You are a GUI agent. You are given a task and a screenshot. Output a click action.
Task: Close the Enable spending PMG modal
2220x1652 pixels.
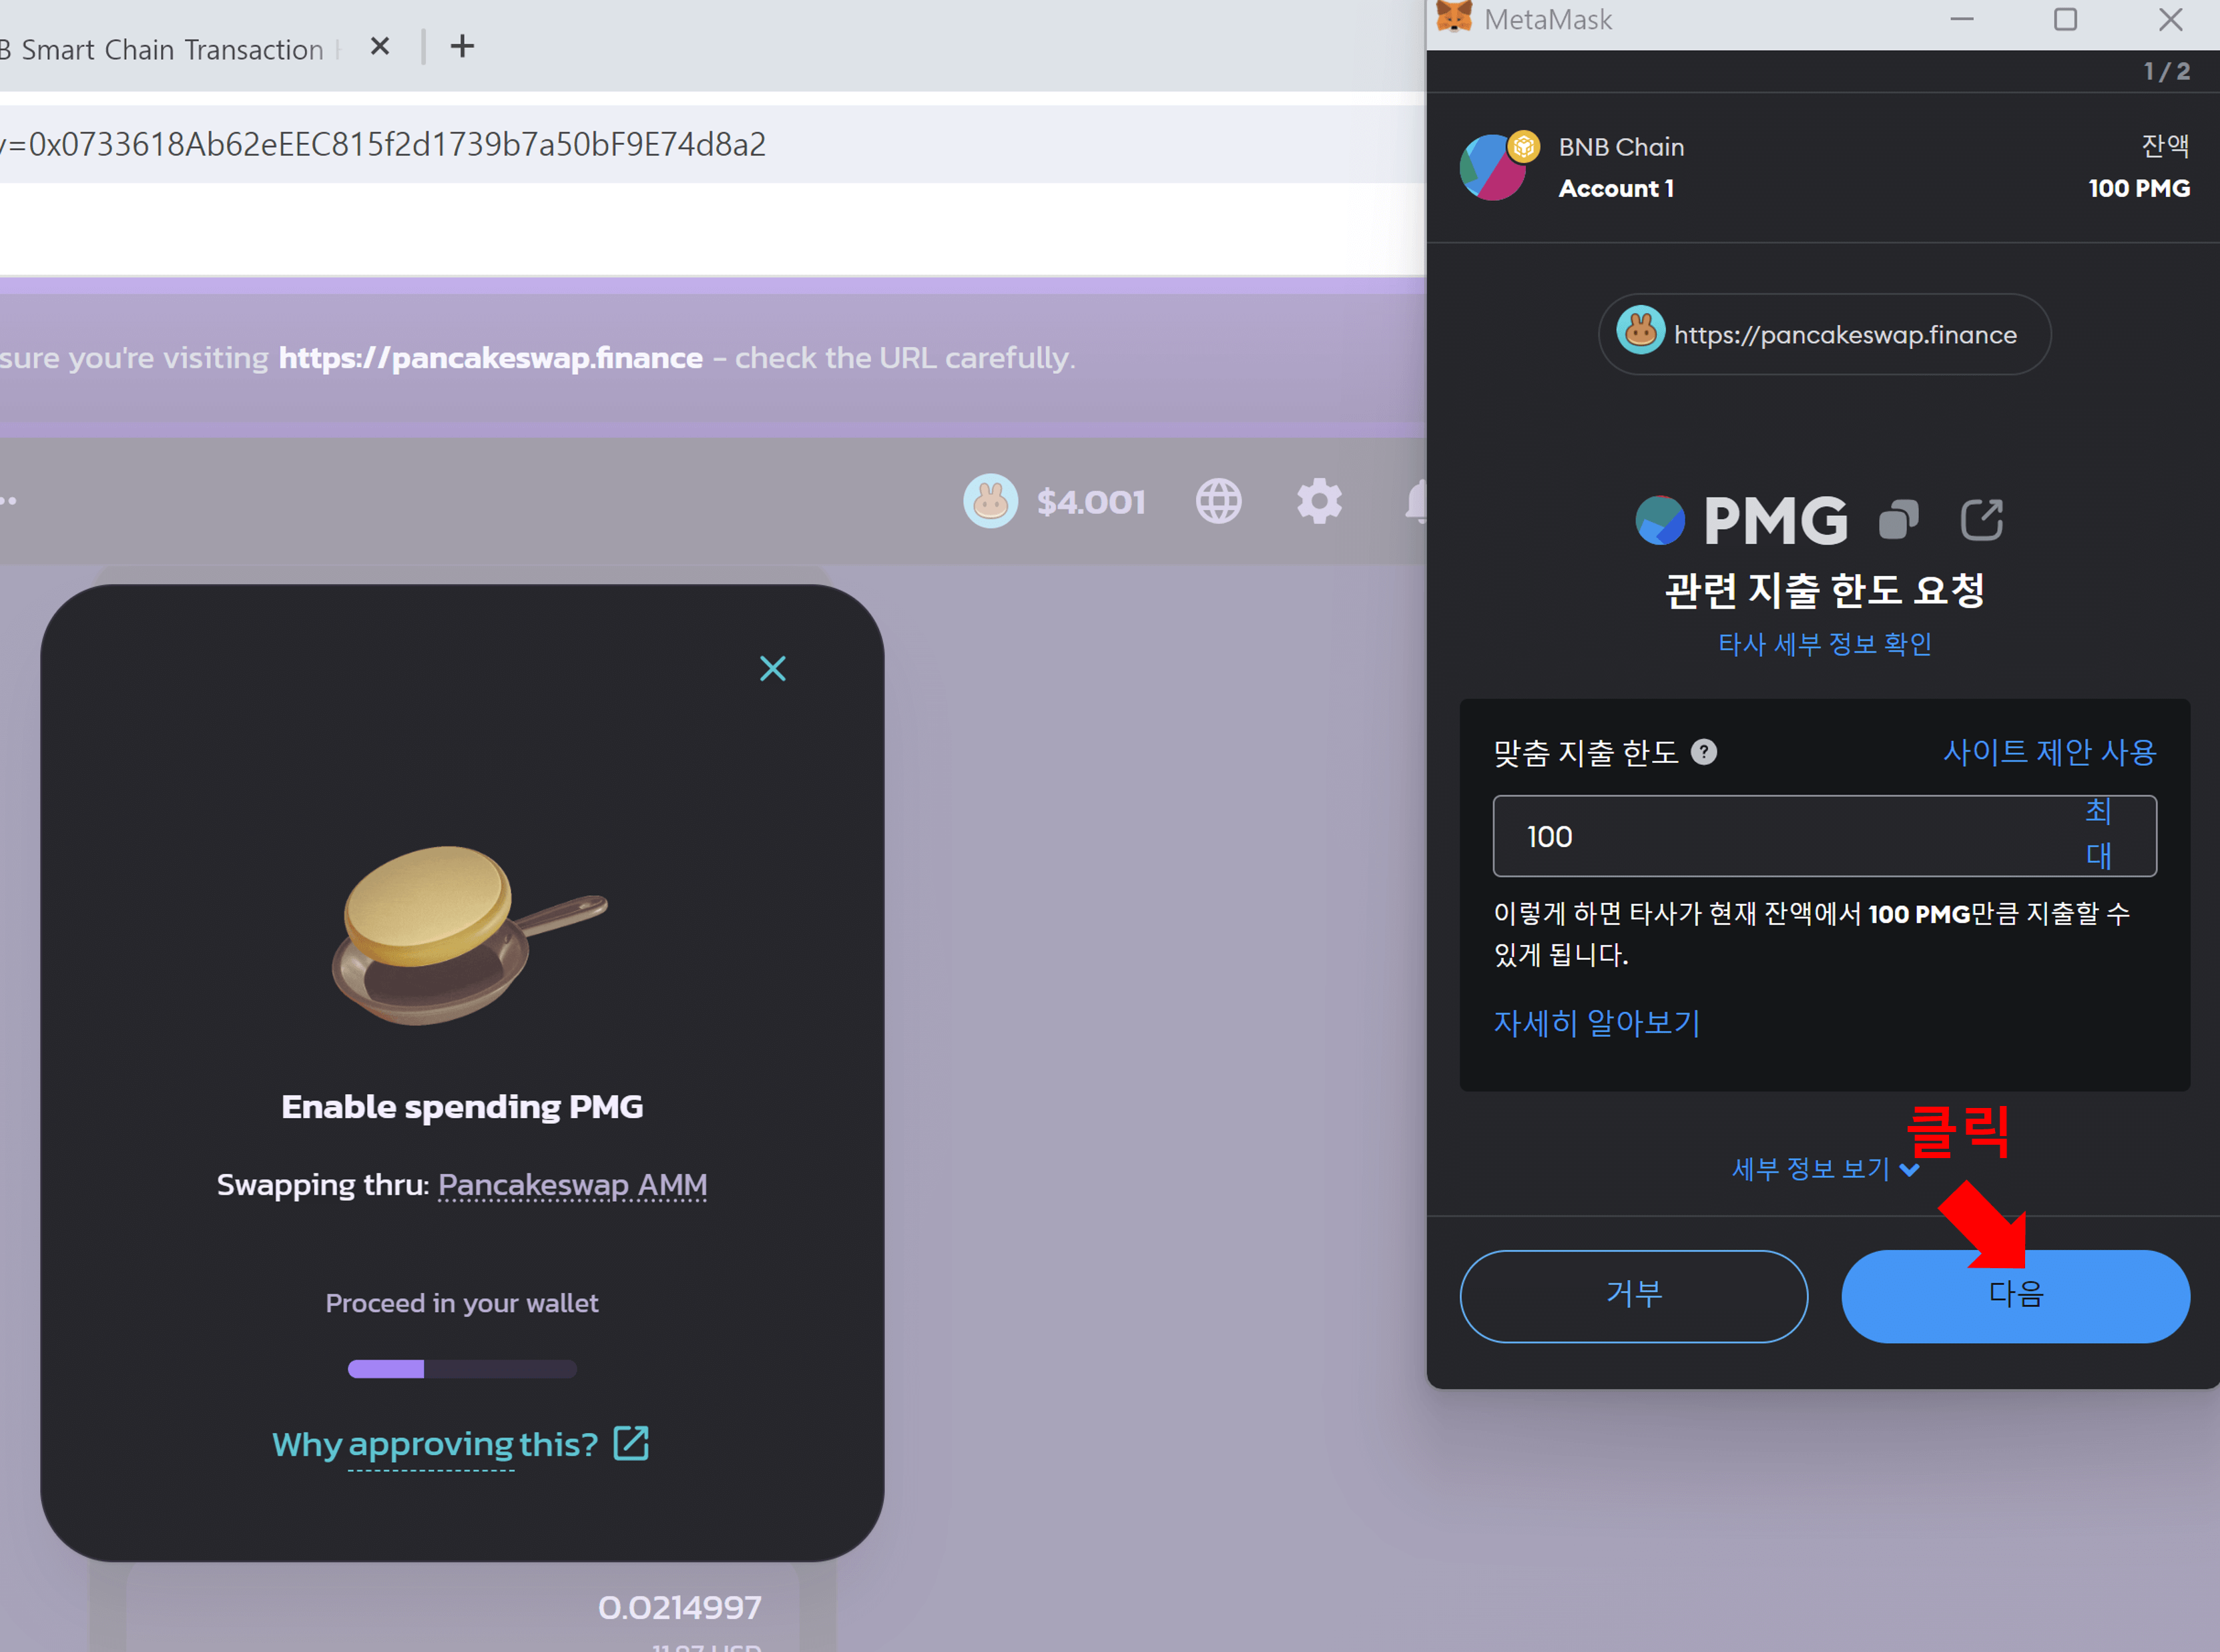pyautogui.click(x=772, y=668)
